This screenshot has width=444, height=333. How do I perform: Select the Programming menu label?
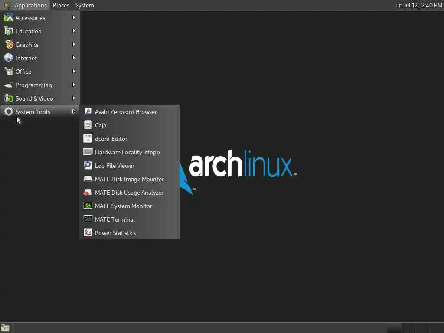(34, 85)
